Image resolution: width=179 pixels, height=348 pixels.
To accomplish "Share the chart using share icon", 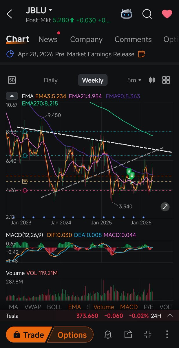I will [128, 335].
